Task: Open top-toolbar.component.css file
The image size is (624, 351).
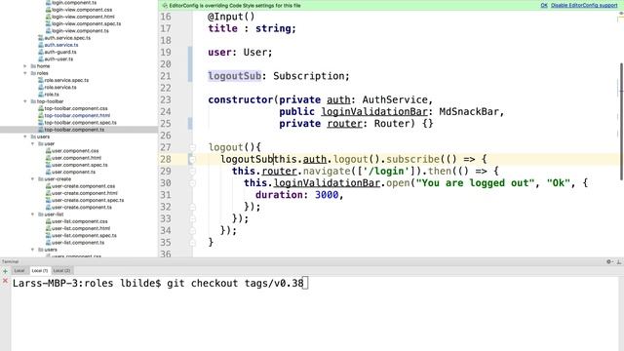Action: [73, 108]
